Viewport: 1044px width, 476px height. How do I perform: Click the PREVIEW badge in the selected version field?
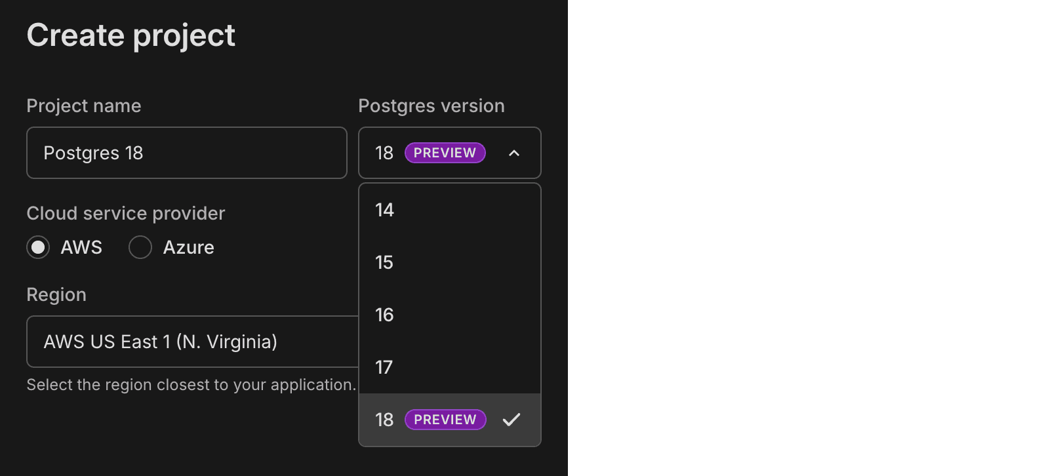tap(445, 153)
